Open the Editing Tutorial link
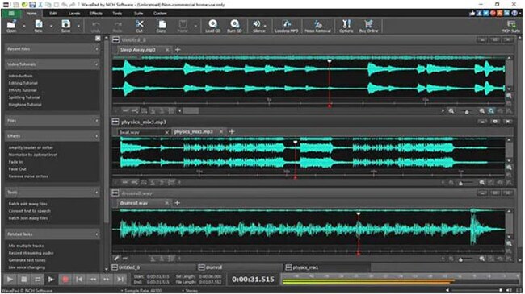This screenshot has width=525, height=294. click(23, 83)
